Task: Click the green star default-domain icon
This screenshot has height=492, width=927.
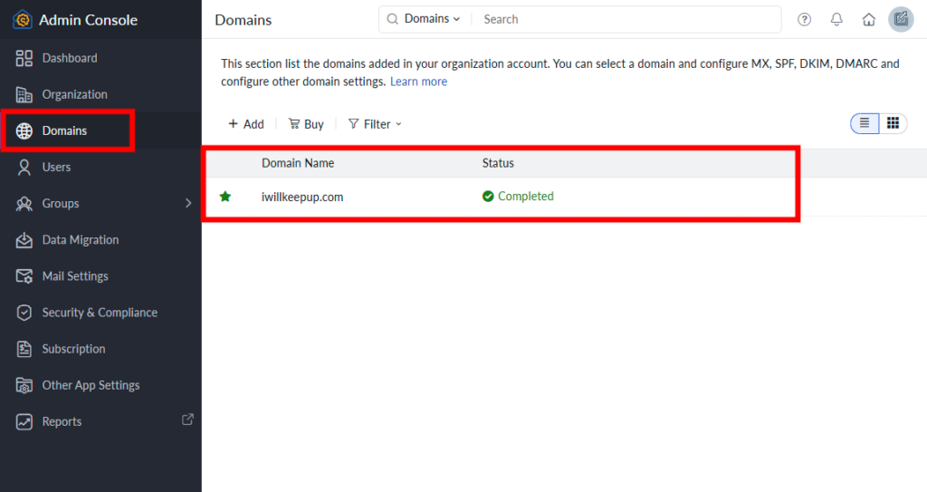Action: [x=225, y=197]
